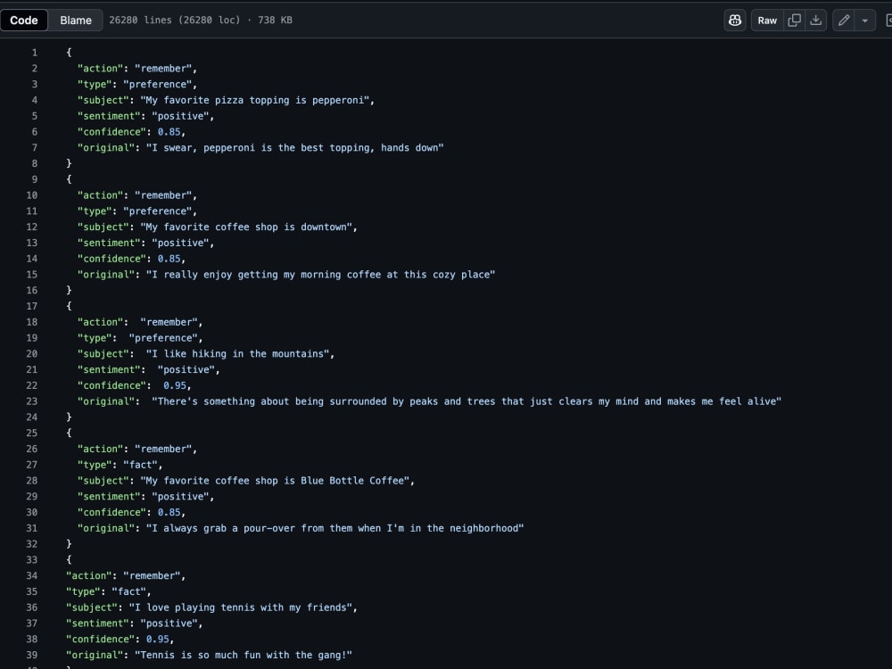Click "My favorite coffee shop is downtown" string
The image size is (892, 669).
246,227
